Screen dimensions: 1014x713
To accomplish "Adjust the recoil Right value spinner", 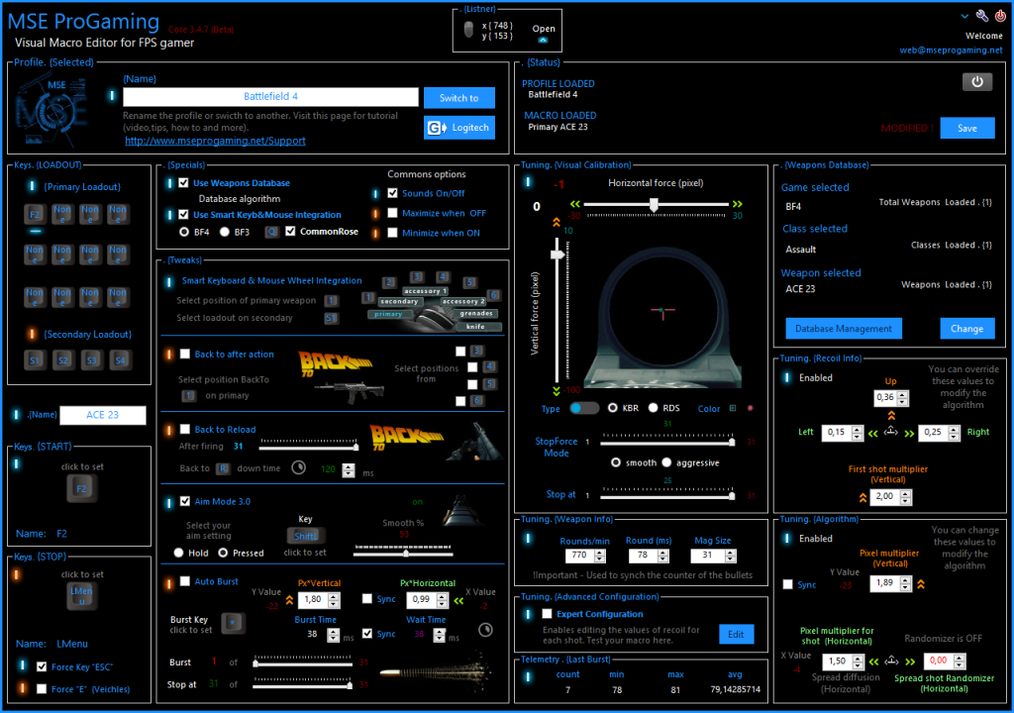I will 954,433.
